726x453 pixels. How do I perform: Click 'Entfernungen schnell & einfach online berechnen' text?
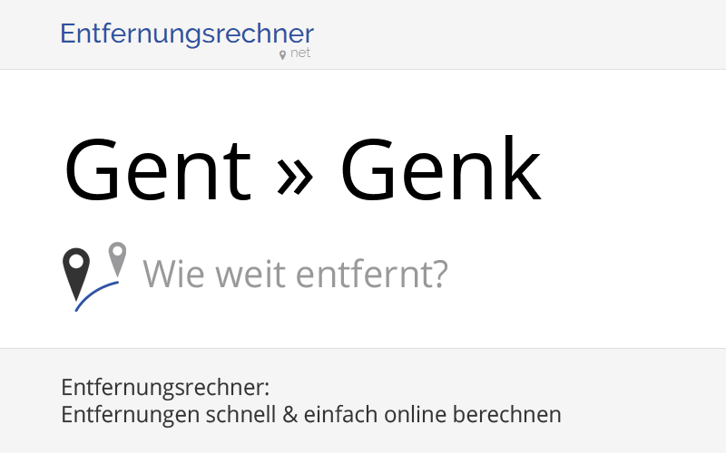pyautogui.click(x=311, y=414)
